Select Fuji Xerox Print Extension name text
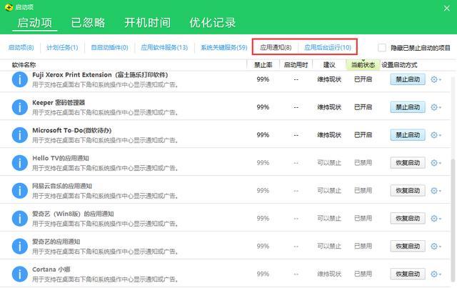This screenshot has width=457, height=288. (100, 75)
